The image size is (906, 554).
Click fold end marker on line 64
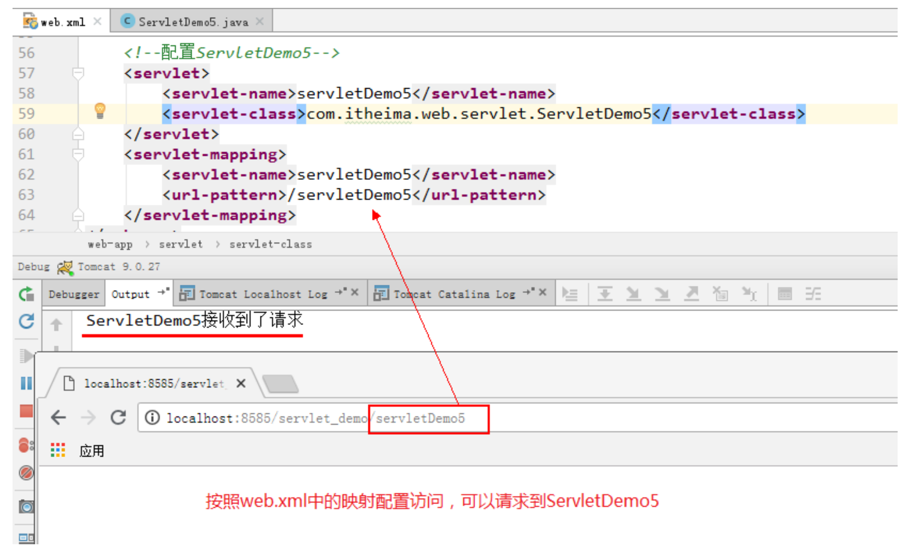(x=78, y=215)
